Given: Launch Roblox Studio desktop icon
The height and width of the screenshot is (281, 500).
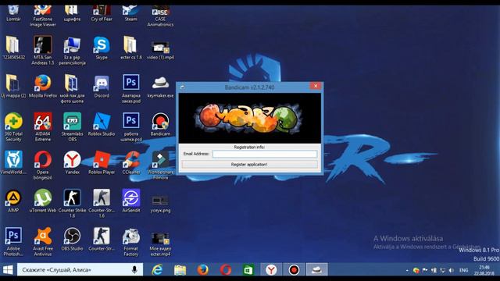Looking at the screenshot, I should tap(102, 124).
